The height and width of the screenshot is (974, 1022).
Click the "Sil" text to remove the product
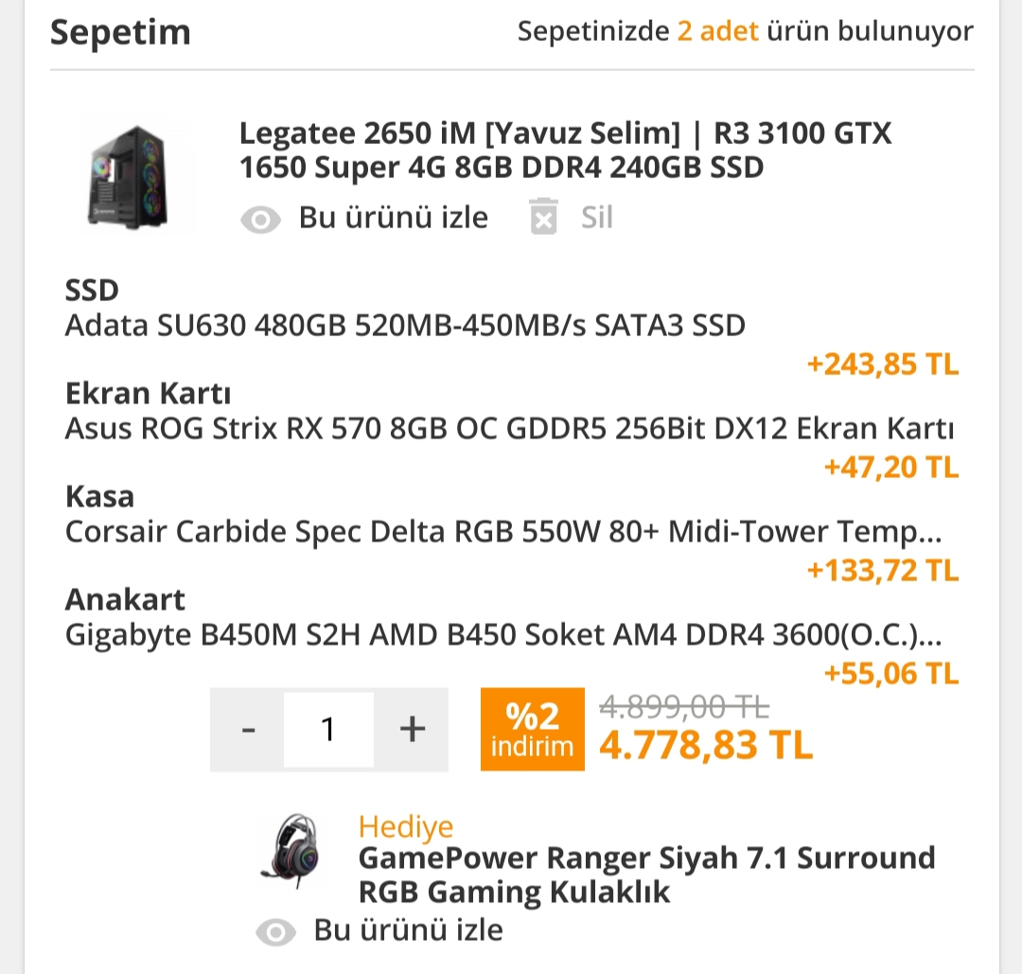[x=596, y=218]
